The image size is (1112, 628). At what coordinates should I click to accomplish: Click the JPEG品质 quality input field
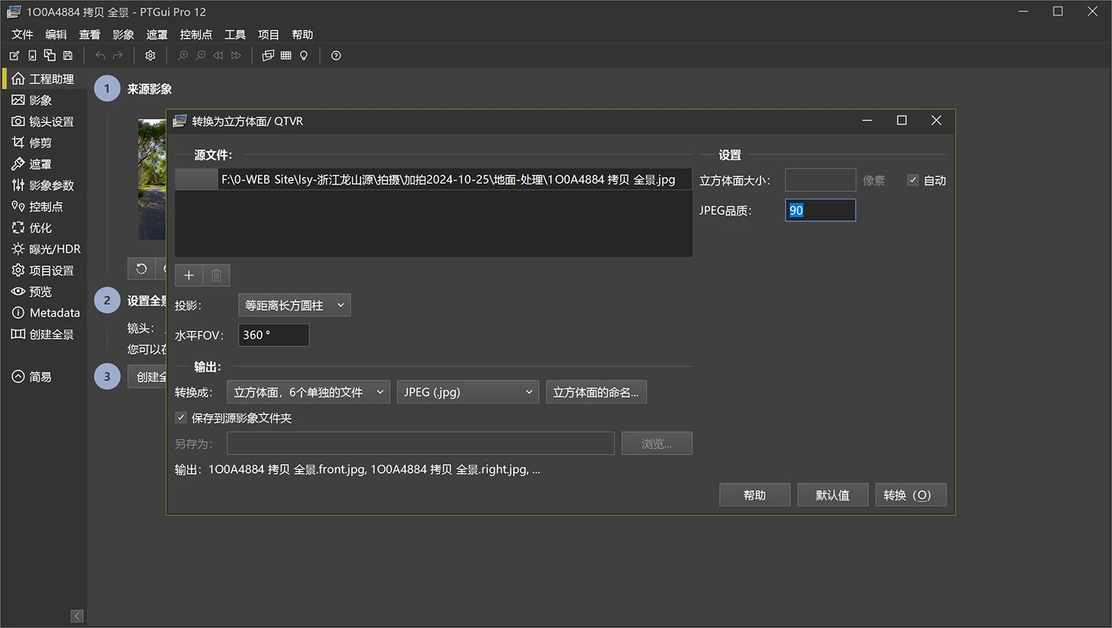820,211
